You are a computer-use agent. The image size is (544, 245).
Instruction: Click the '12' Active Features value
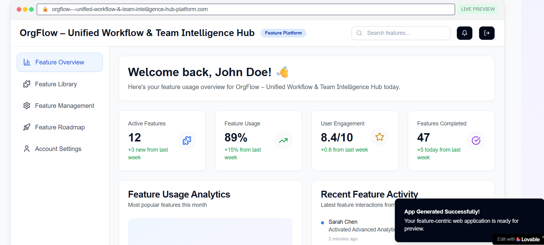(x=134, y=137)
